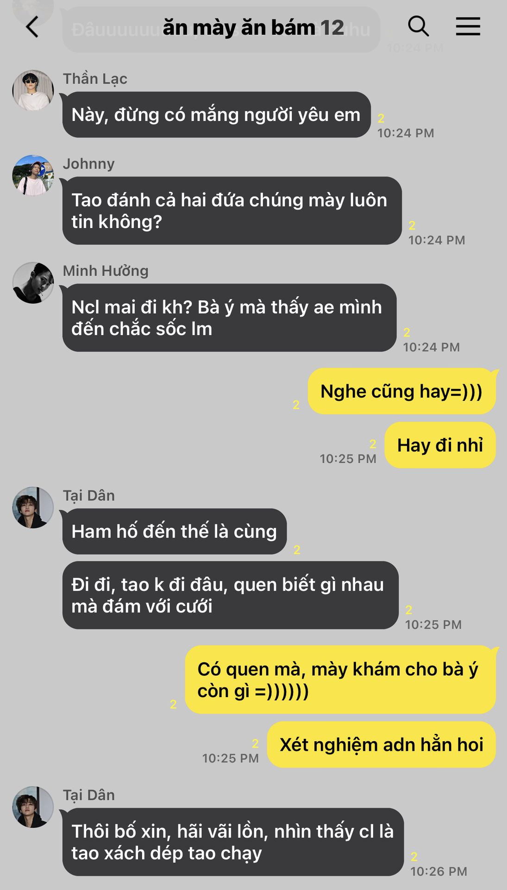Tap the 'Đi đi, tao k đi đâu' message
The height and width of the screenshot is (890, 507).
(x=230, y=595)
